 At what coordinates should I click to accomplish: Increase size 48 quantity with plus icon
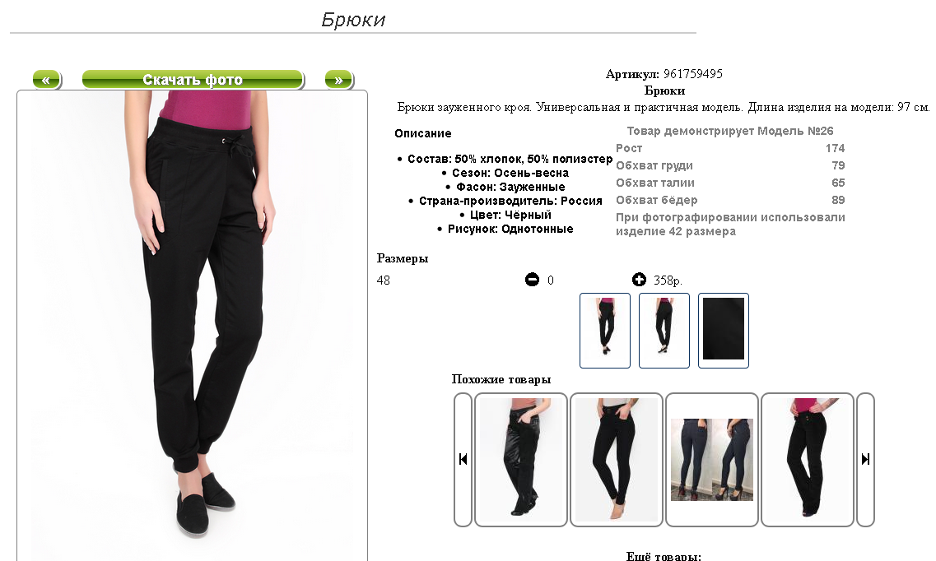(639, 279)
